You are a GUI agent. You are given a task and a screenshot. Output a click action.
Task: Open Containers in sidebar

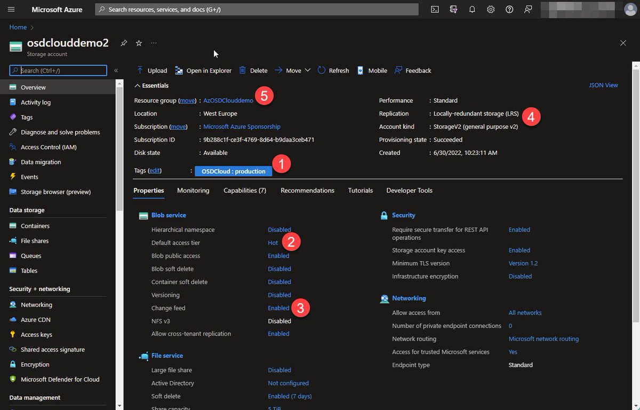[x=35, y=226]
